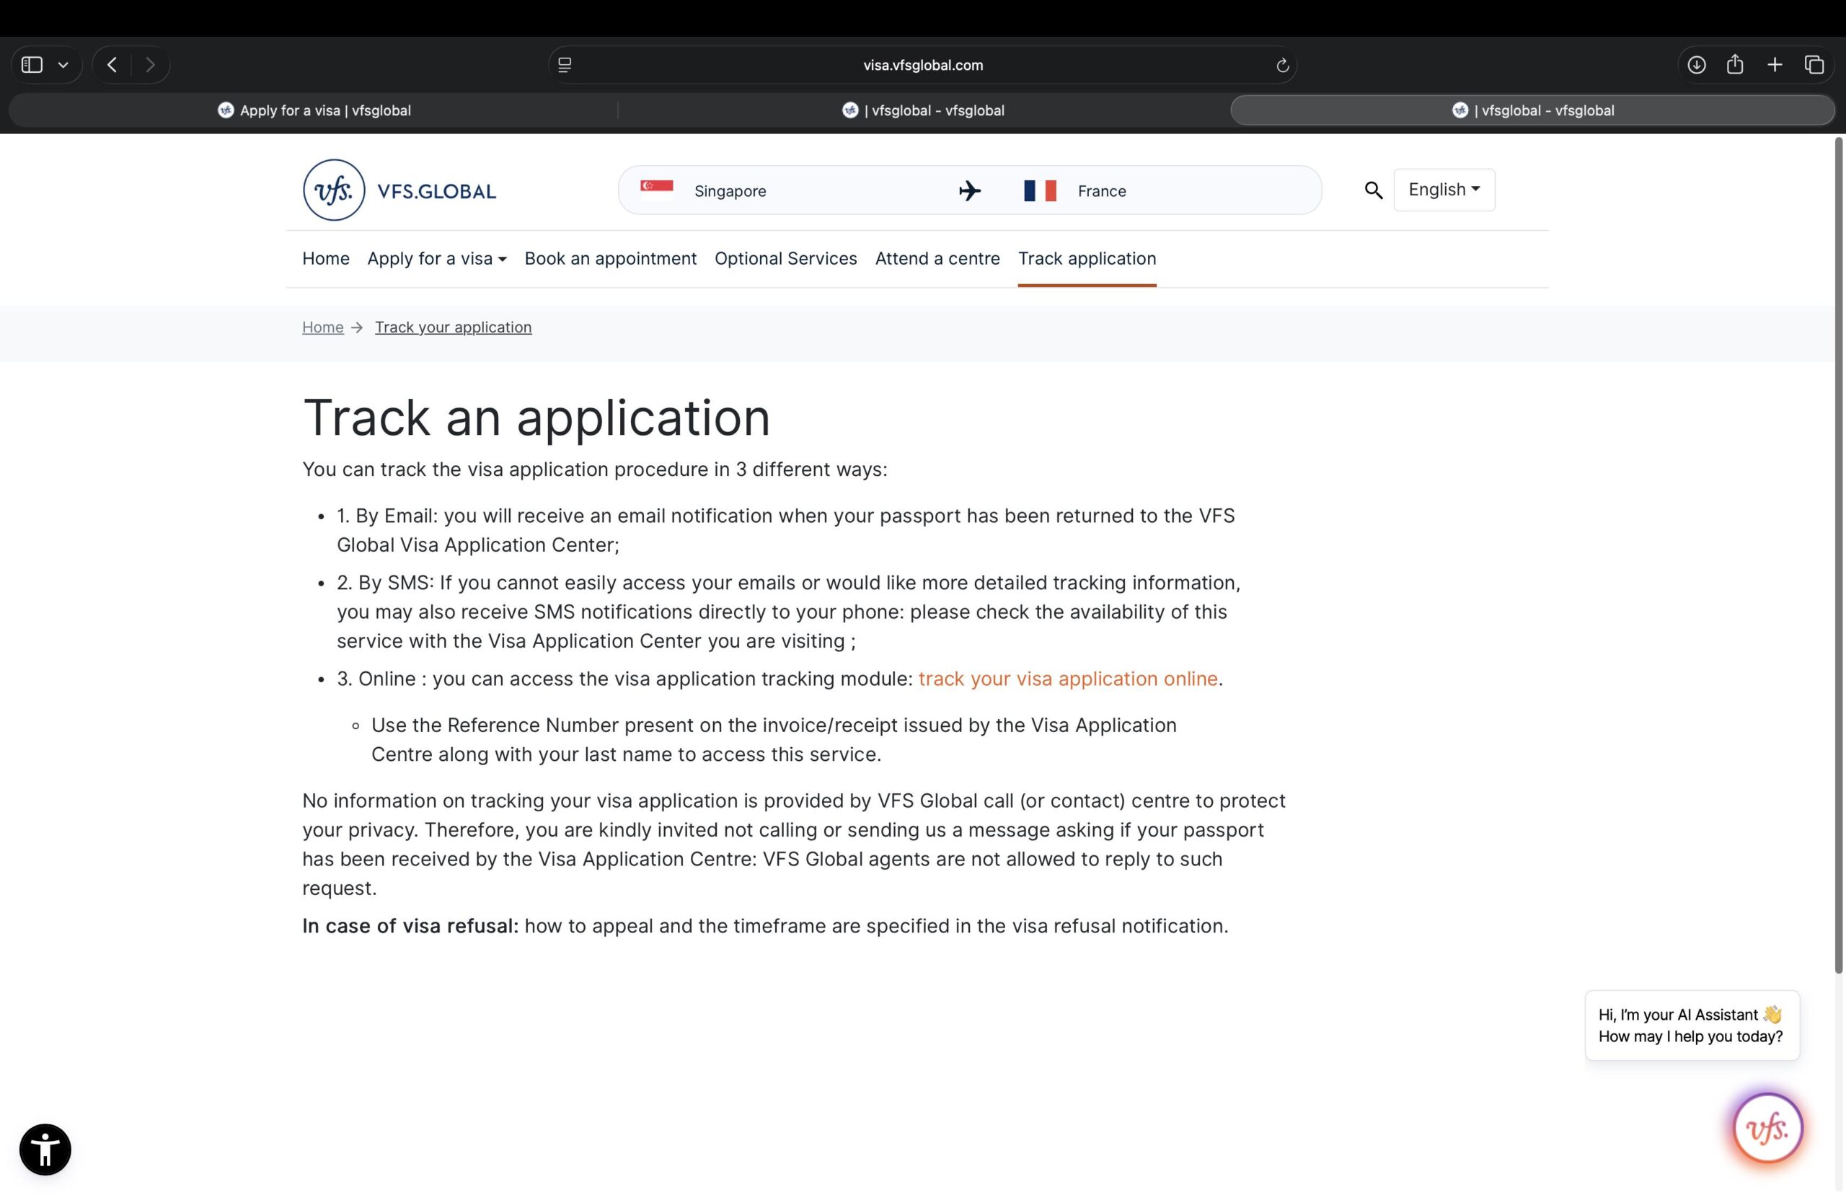Click the airplane icon between Singapore and France
1846x1195 pixels.
(x=968, y=190)
